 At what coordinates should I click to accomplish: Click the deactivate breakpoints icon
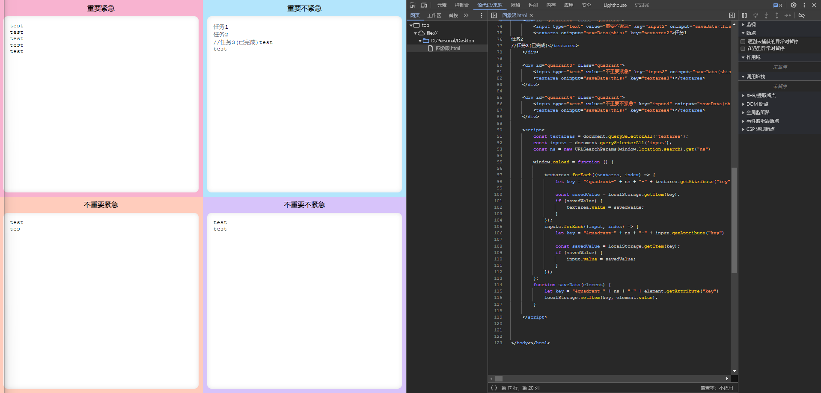click(802, 15)
